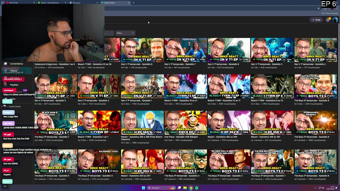Open the volume control in system tray
The width and height of the screenshot is (340, 191).
(323, 188)
